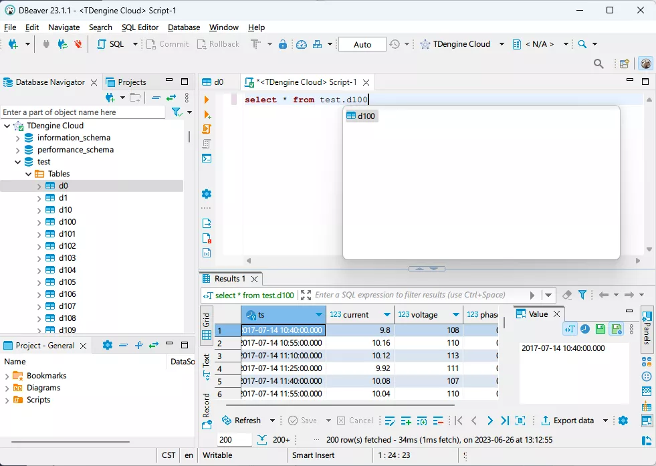Open the TDengine Cloud active connection dropdown
This screenshot has width=656, height=466.
(x=461, y=44)
